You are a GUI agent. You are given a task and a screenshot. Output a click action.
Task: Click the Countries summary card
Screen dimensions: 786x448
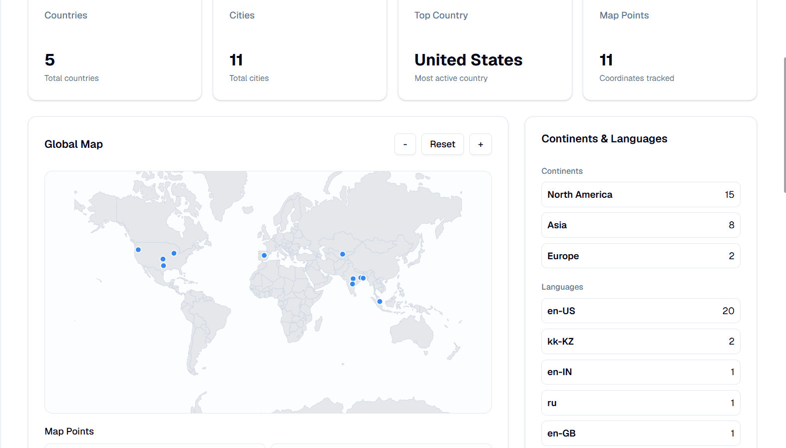tap(115, 49)
